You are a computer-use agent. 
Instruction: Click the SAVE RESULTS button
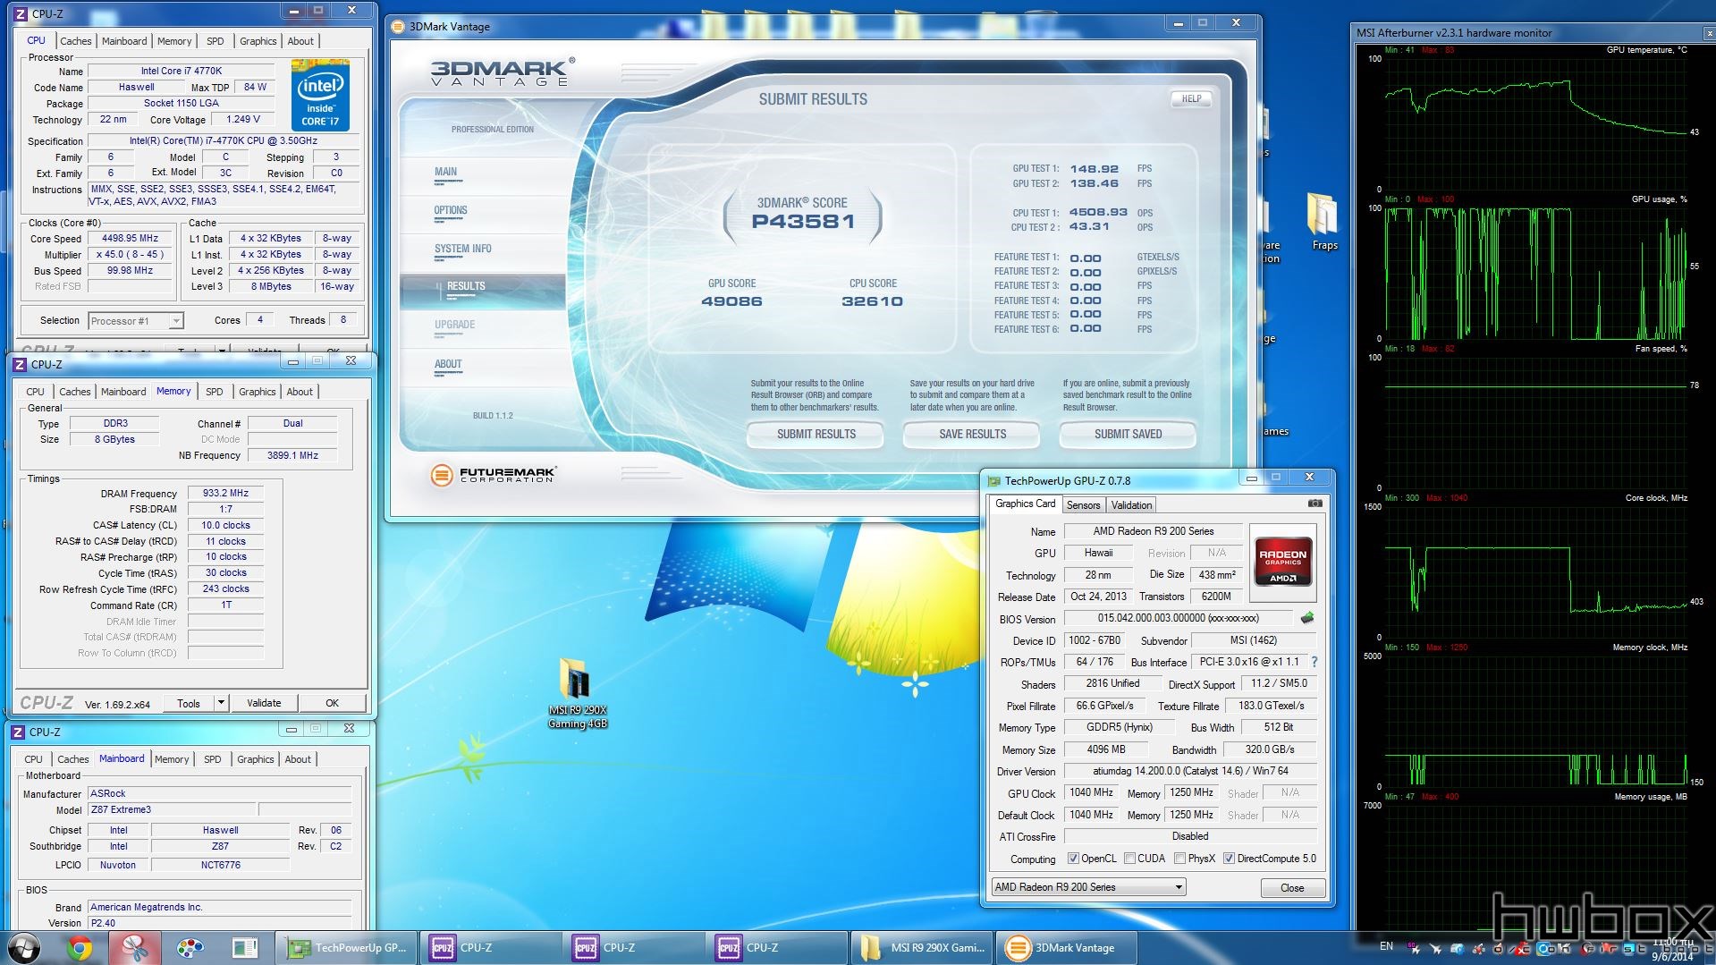(x=972, y=435)
